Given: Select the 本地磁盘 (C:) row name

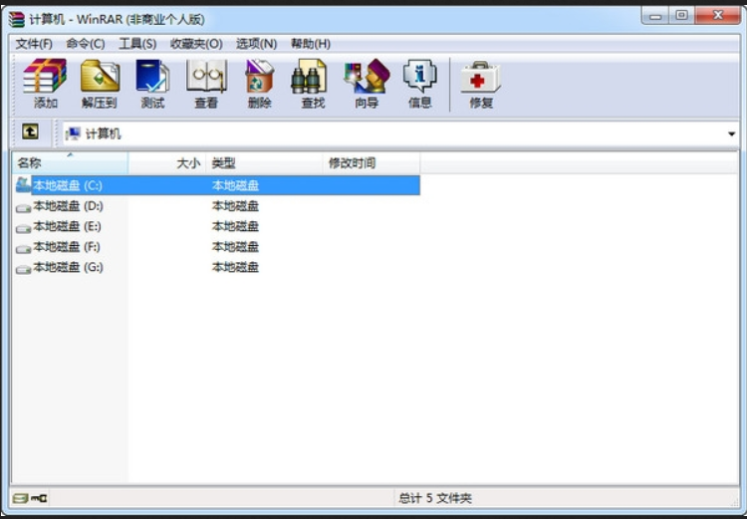Looking at the screenshot, I should (68, 185).
